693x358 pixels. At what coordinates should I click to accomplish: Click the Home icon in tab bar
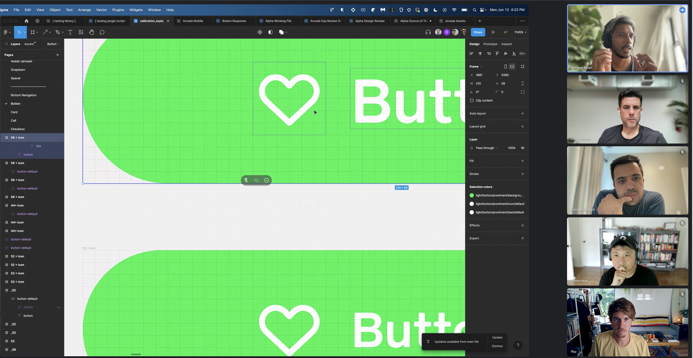point(27,21)
